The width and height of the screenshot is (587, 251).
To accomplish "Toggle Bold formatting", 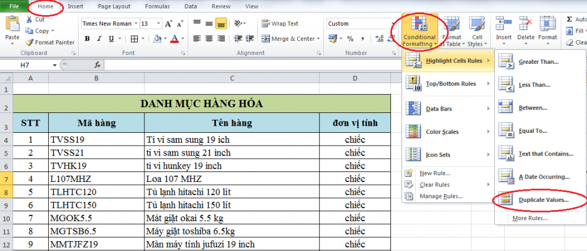I will coord(87,39).
